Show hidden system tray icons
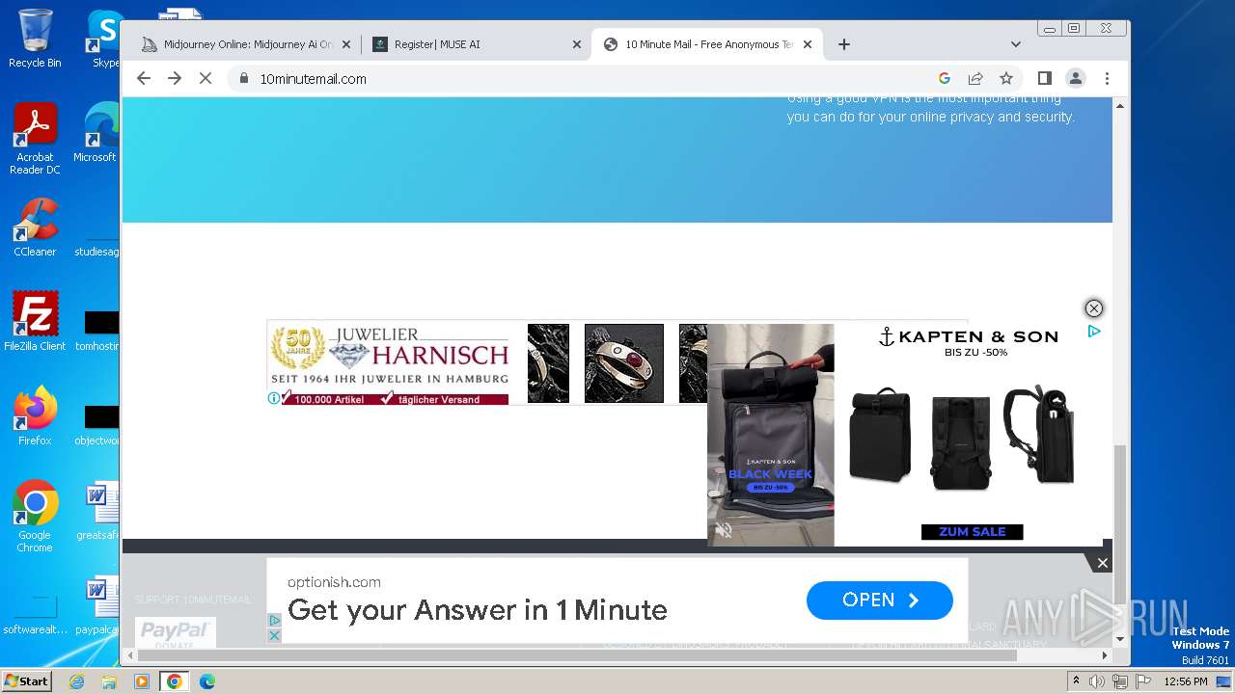The height and width of the screenshot is (694, 1235). 1076,681
